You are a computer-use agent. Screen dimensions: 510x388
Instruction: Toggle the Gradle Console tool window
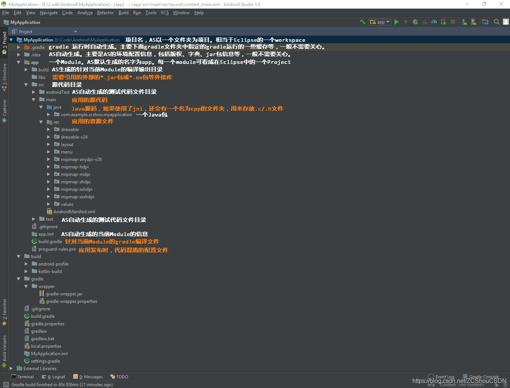481,377
